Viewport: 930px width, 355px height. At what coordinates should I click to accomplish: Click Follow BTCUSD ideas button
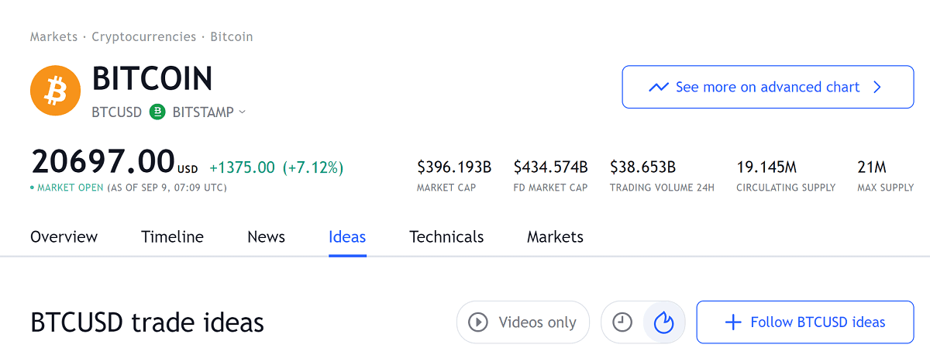pyautogui.click(x=805, y=322)
